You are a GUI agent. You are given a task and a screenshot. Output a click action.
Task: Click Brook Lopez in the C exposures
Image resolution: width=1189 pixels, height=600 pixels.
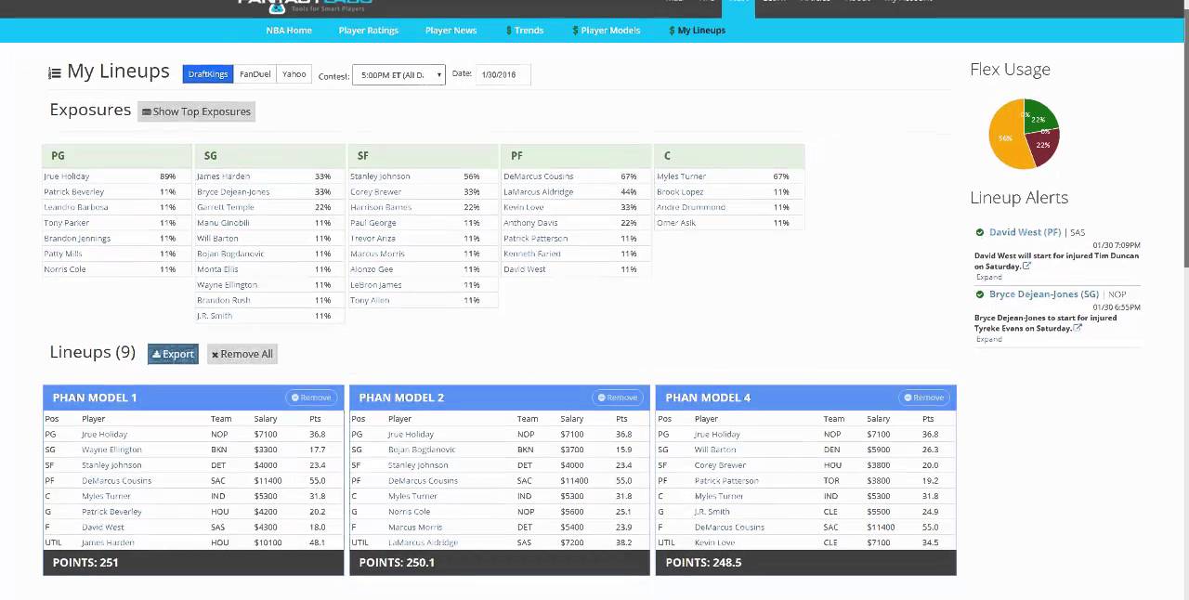pos(679,192)
